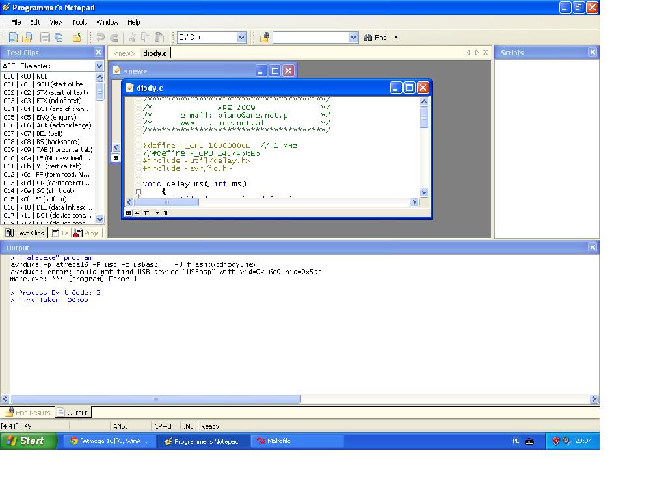Click the Output panel horizontal scrollbar thumb

[155, 399]
